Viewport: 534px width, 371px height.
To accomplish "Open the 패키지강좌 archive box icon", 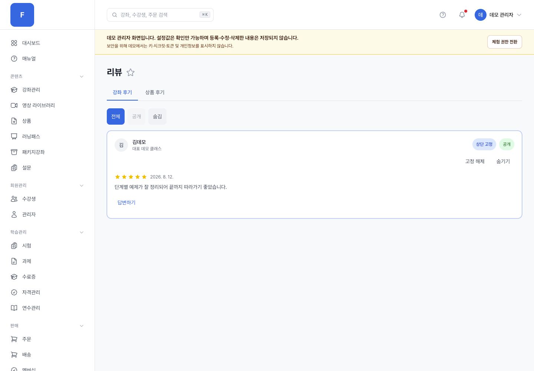I will (14, 152).
